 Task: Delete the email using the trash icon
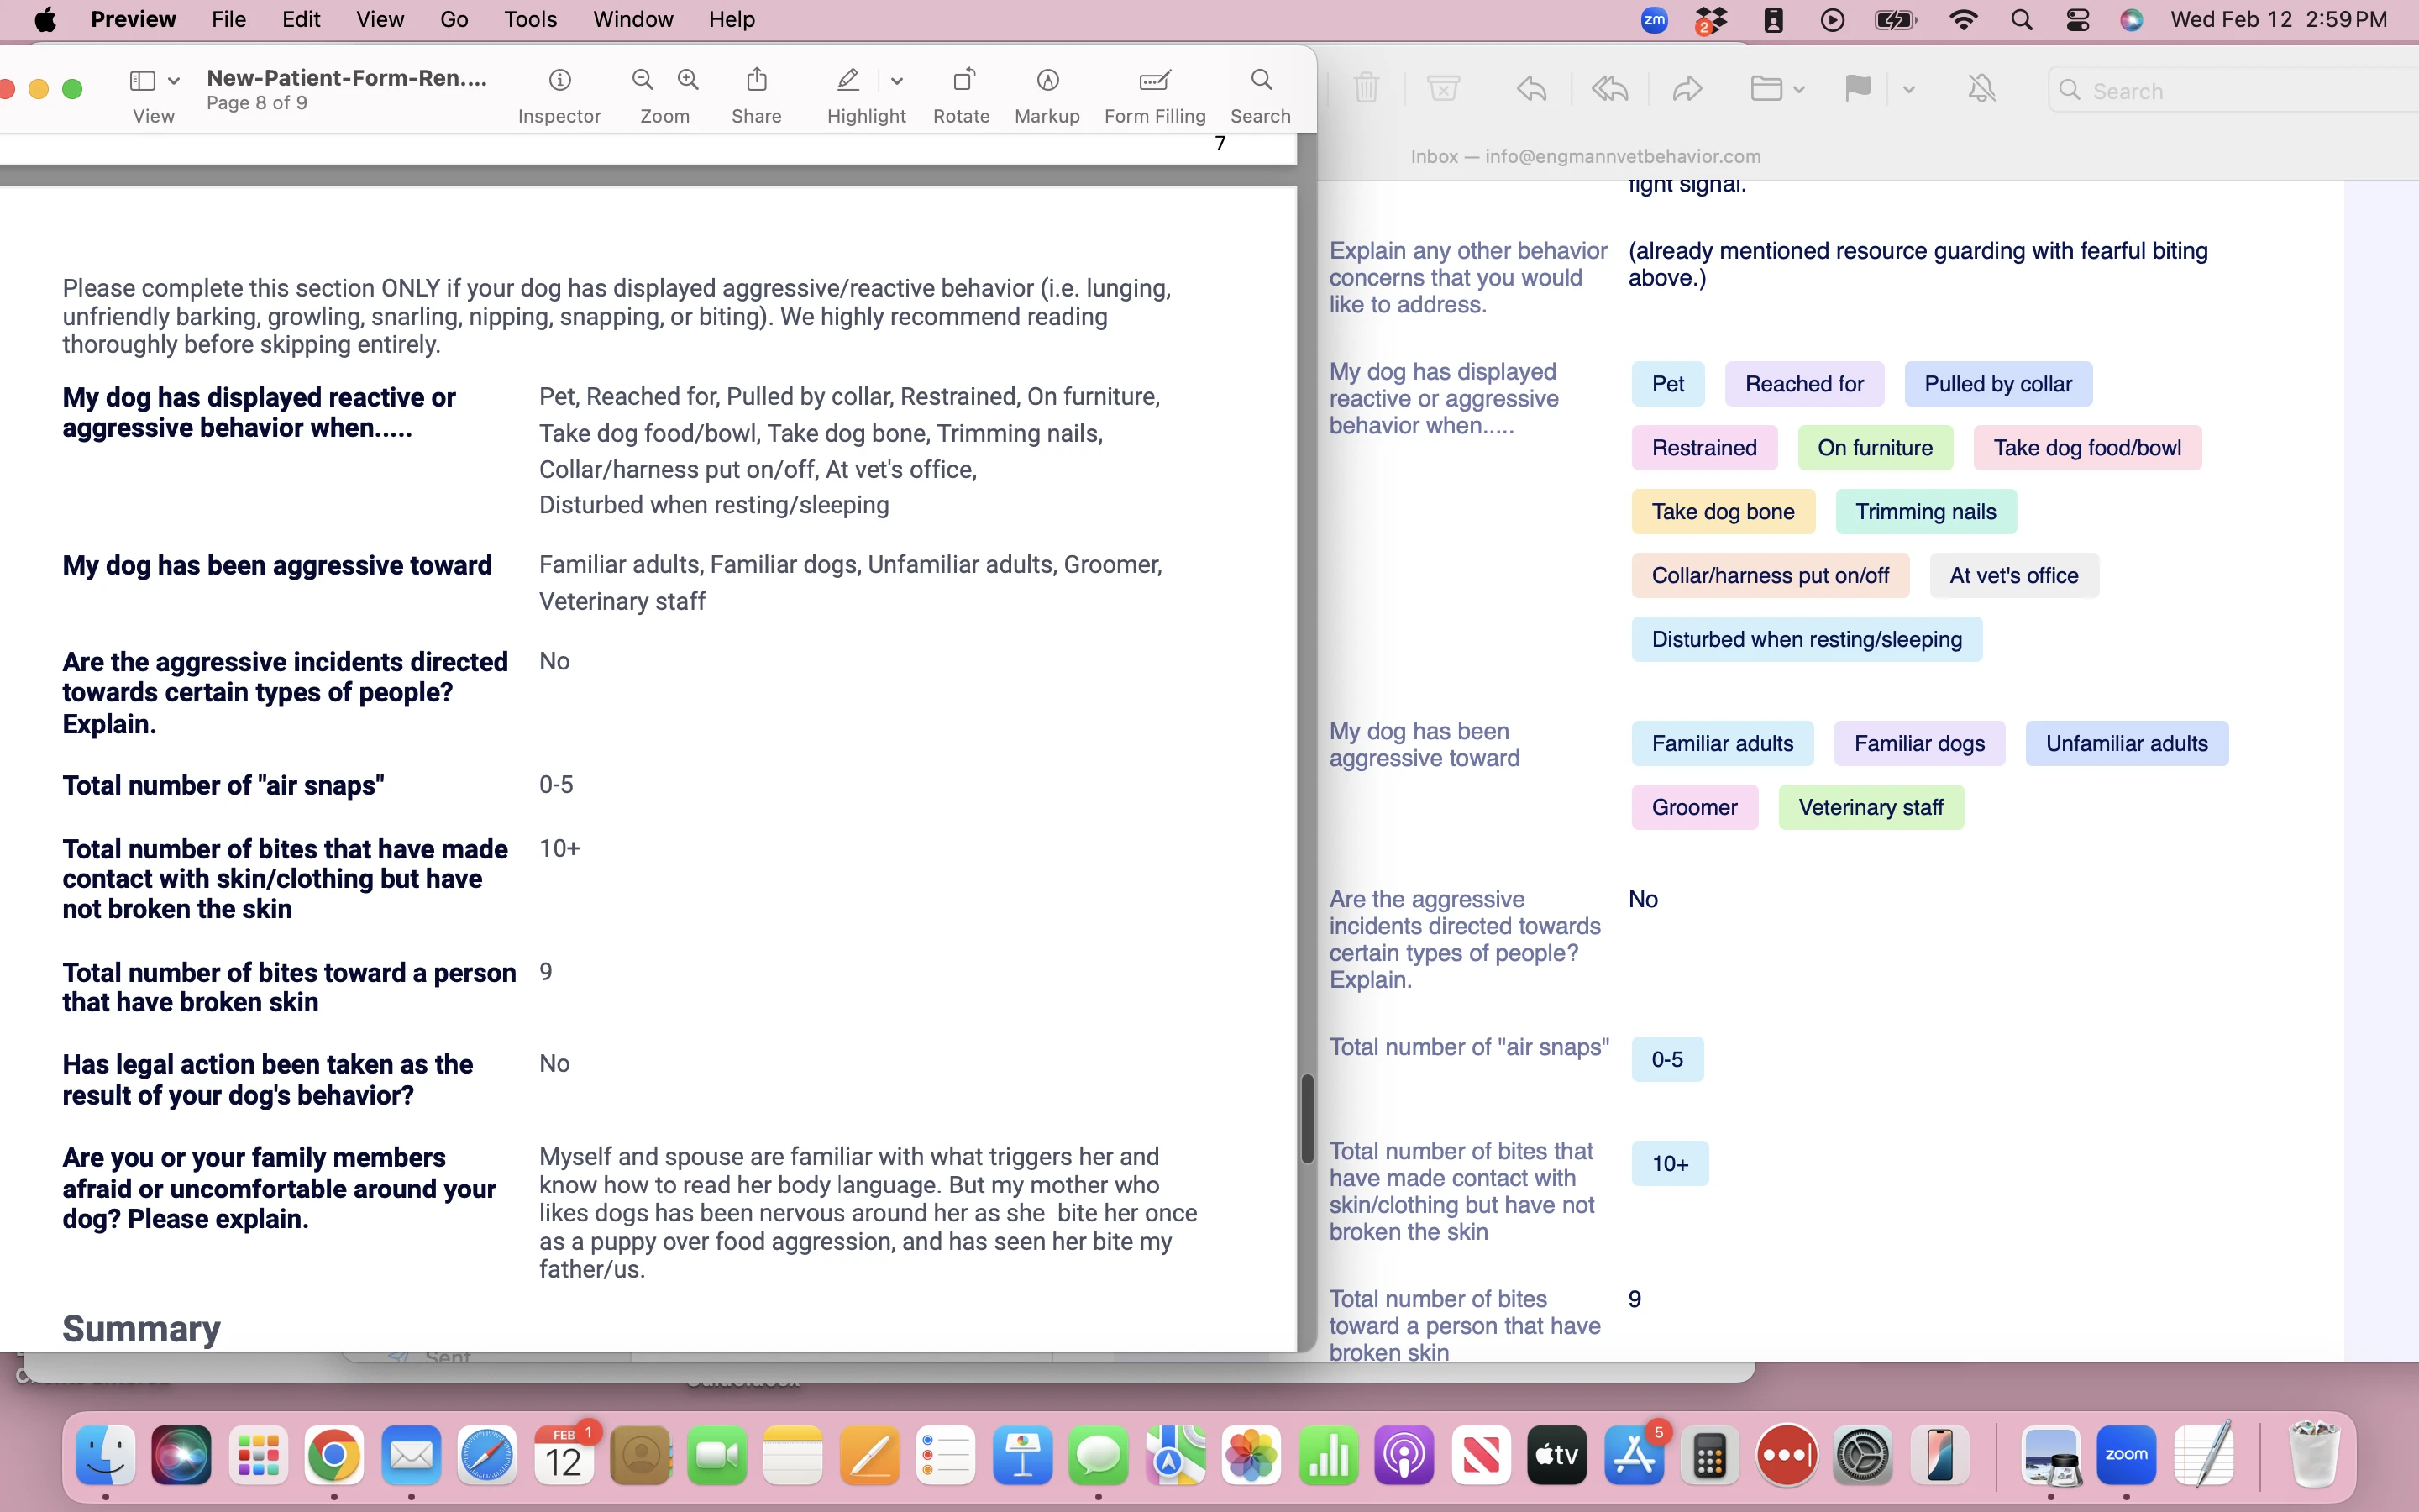1367,88
